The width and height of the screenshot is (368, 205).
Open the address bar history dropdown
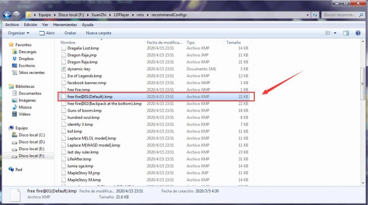point(308,15)
